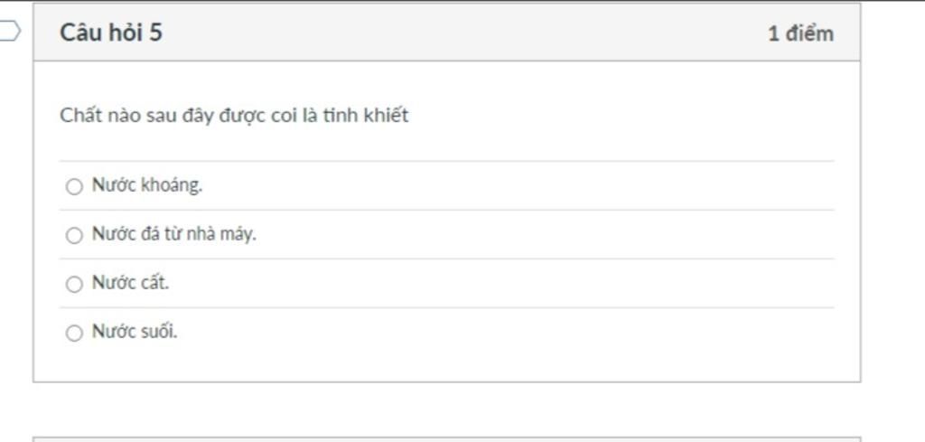Click empty space in Nước cất answer row

click(501, 283)
